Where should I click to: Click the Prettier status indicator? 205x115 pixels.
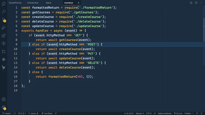[189, 113]
